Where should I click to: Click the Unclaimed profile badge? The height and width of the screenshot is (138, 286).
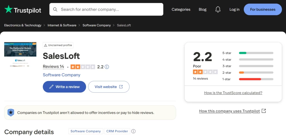pos(58,45)
